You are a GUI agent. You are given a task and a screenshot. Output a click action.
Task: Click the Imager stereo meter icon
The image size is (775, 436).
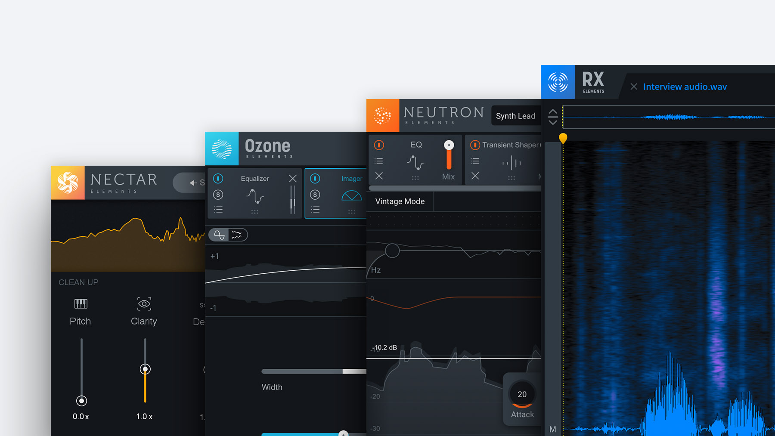(351, 196)
